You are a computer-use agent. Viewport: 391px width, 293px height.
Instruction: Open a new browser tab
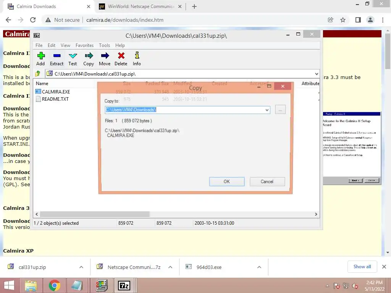click(x=194, y=7)
